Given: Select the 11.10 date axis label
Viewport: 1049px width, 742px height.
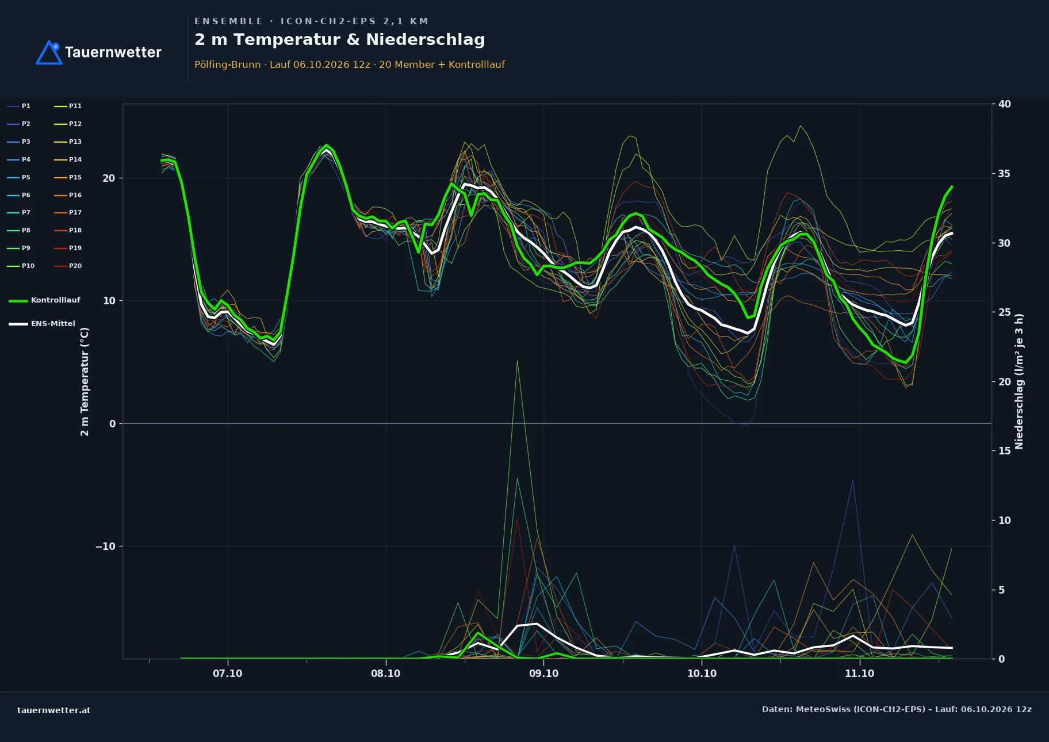Looking at the screenshot, I should [860, 674].
